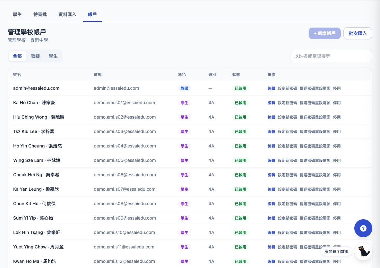This screenshot has height=268, width=380.
Task: Click 已啟用 status for Cheuk Hei Ng
Action: tap(240, 175)
